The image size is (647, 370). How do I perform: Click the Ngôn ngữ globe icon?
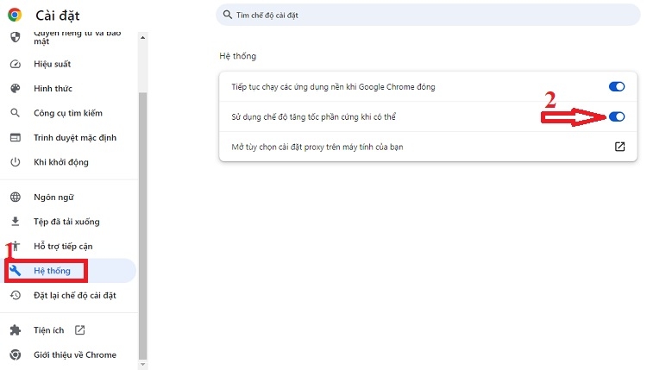coord(15,197)
